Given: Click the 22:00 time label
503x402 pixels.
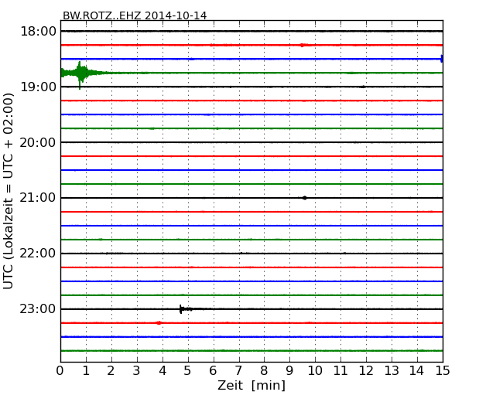Looking at the screenshot, I should (x=38, y=254).
